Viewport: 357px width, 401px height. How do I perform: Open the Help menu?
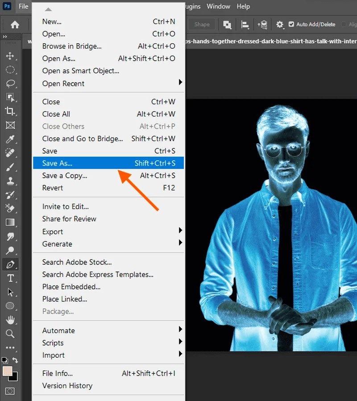click(x=243, y=6)
